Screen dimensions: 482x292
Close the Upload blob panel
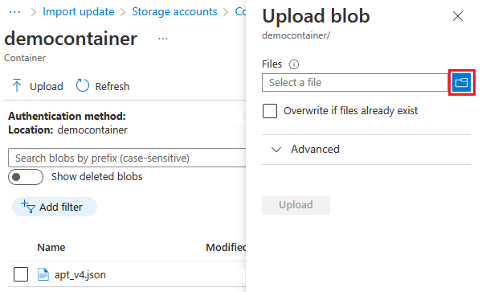point(458,16)
